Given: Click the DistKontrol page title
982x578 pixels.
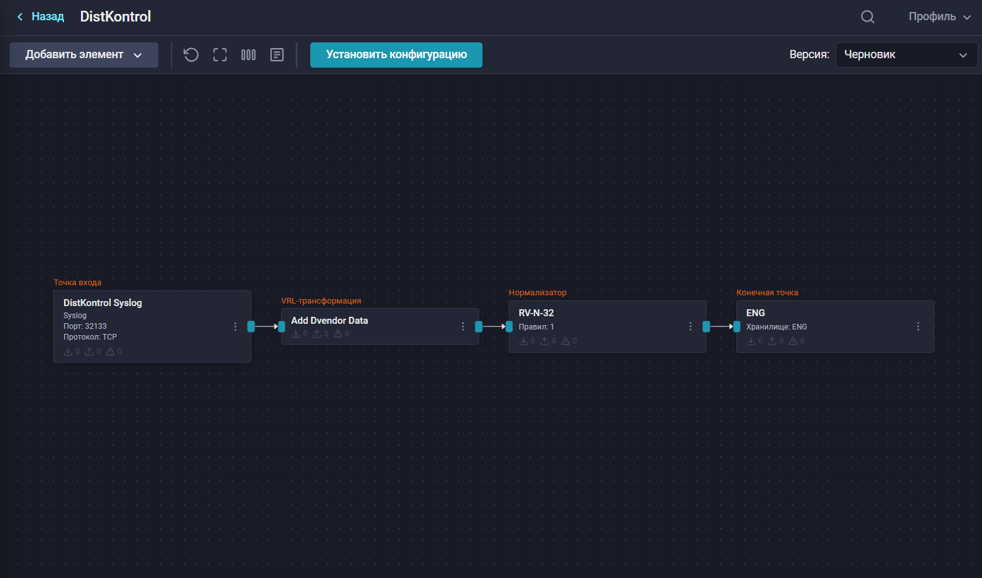Looking at the screenshot, I should 115,16.
